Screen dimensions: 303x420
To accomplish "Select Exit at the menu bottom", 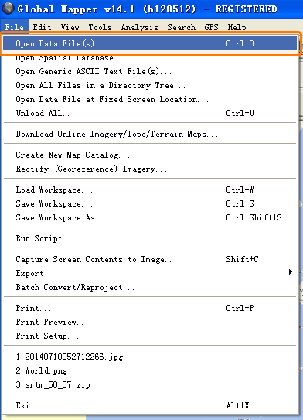I will (x=150, y=405).
